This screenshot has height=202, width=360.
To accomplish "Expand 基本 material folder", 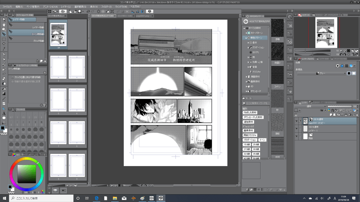I will pos(248,43).
